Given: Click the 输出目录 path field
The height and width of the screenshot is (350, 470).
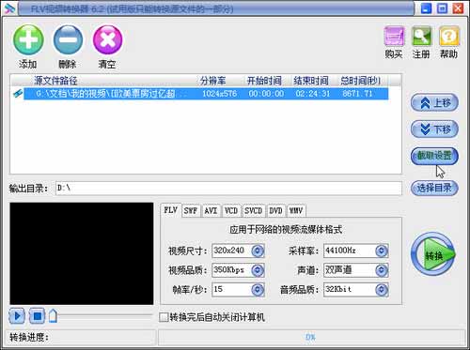Looking at the screenshot, I should pos(228,189).
